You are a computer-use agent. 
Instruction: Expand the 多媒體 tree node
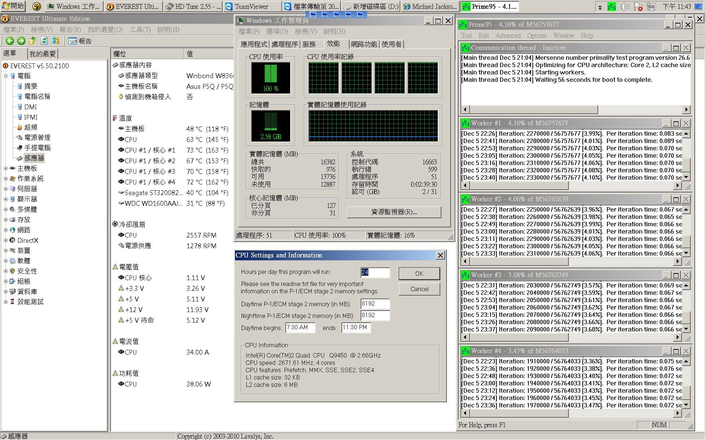[x=6, y=209]
